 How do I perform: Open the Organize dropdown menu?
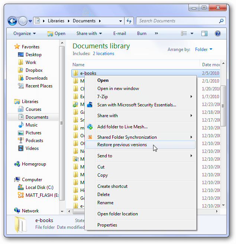25,33
